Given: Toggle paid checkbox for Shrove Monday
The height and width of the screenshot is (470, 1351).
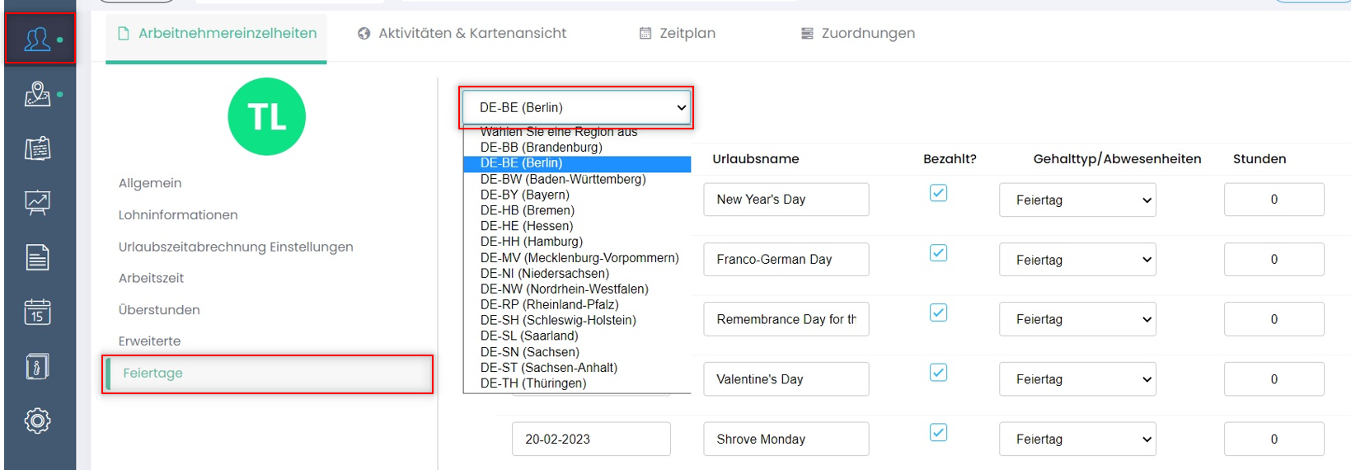Looking at the screenshot, I should [938, 433].
